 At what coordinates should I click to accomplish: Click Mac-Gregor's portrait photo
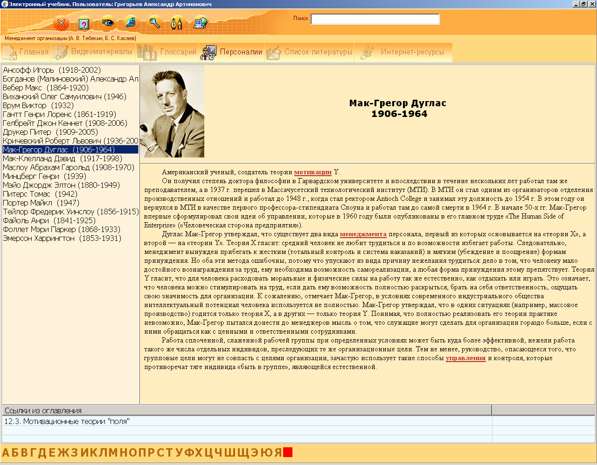[172, 111]
